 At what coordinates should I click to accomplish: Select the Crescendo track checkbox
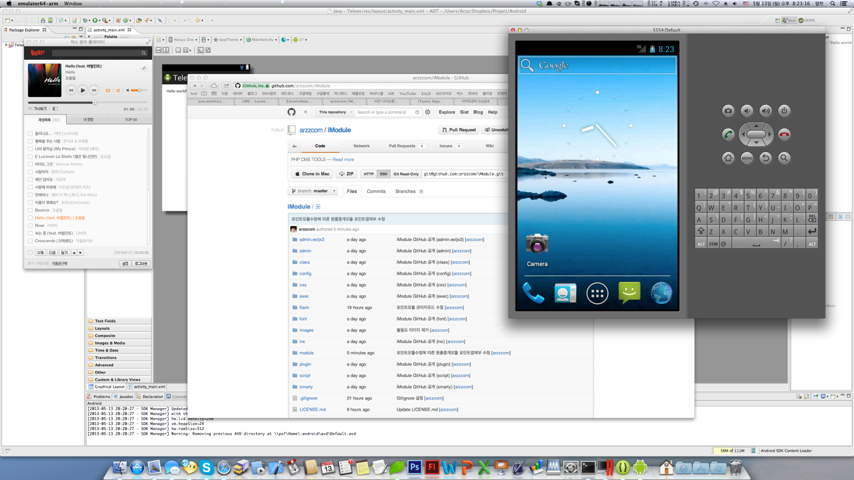30,241
